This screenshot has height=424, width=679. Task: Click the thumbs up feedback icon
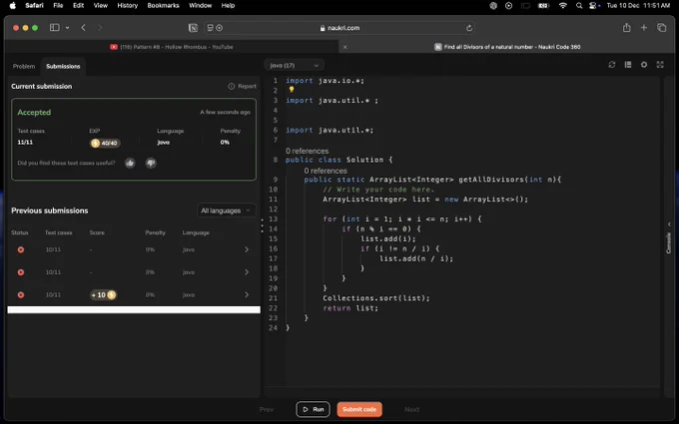130,163
